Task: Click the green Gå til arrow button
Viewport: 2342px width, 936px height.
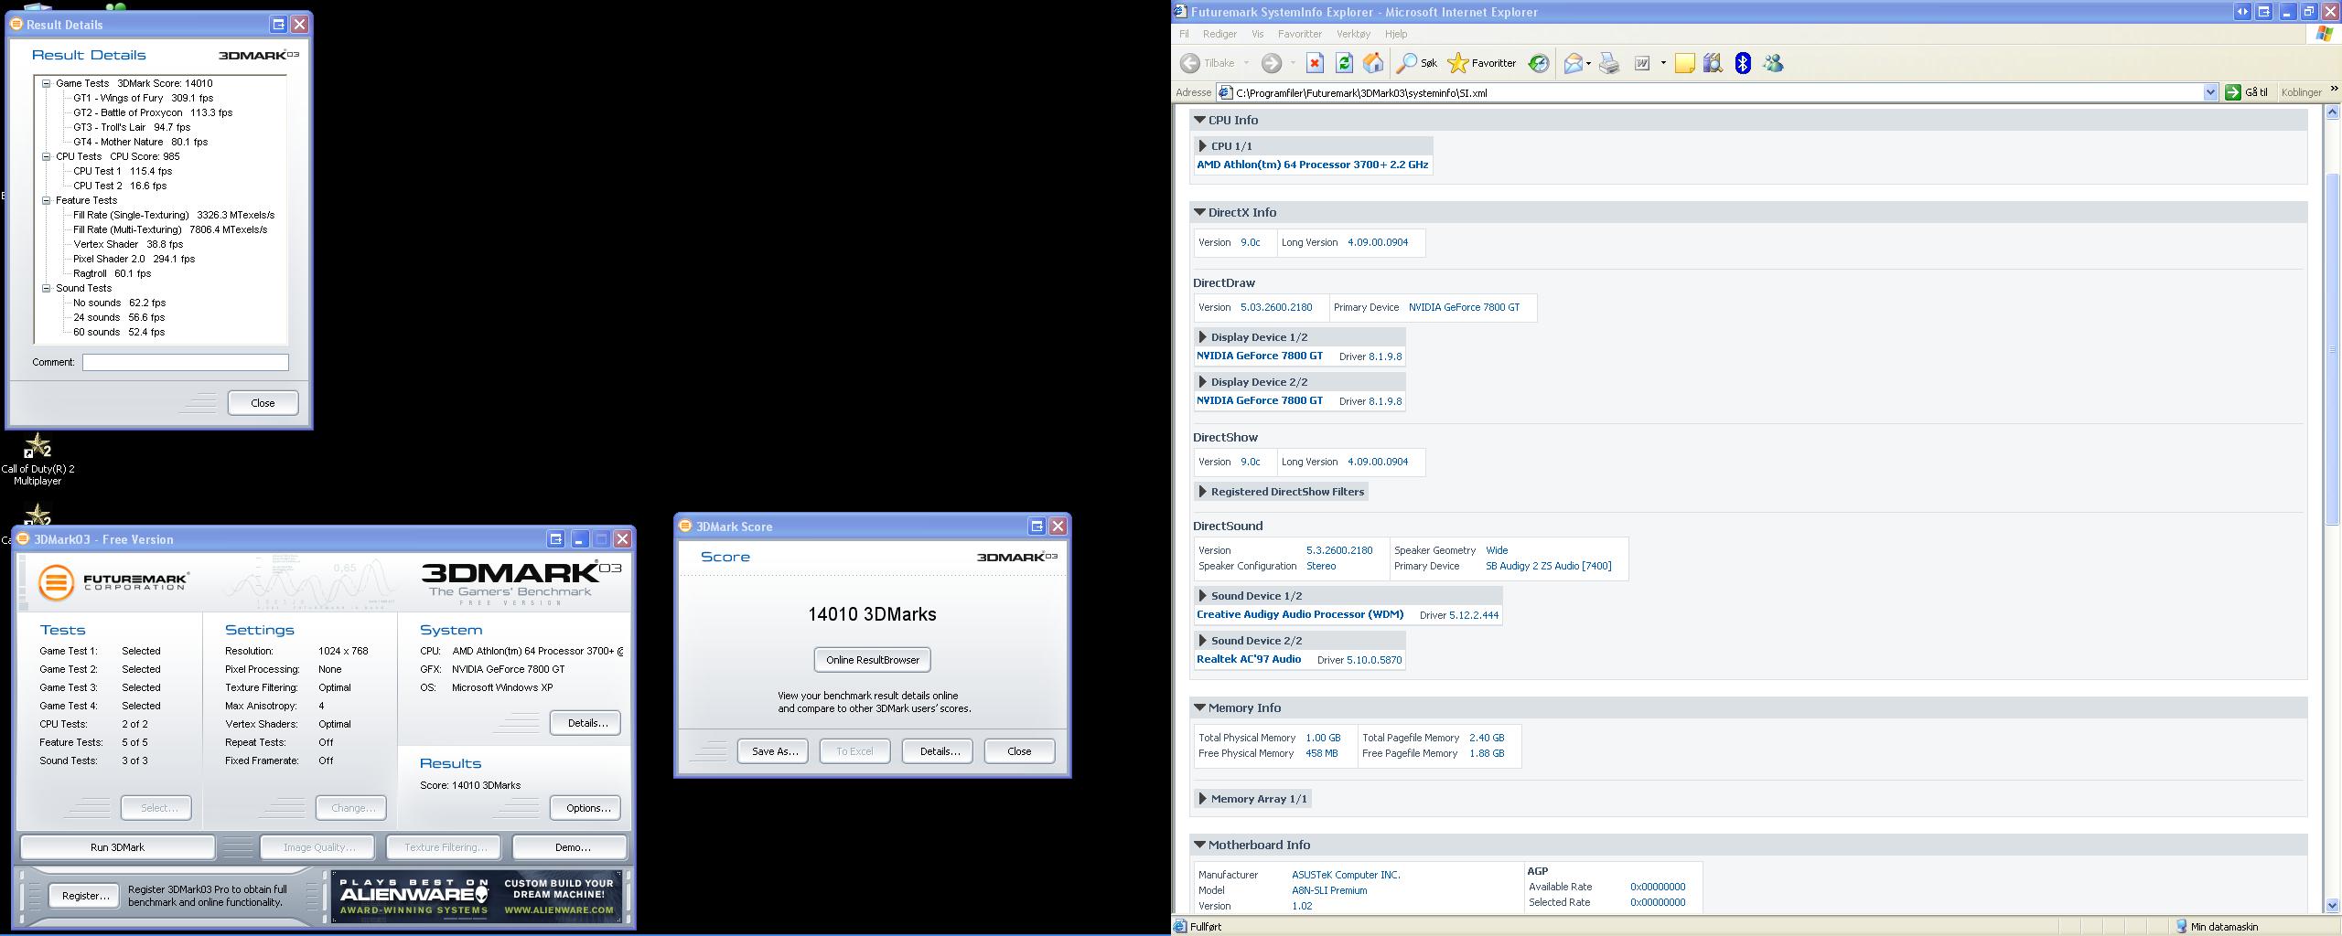Action: click(2233, 92)
